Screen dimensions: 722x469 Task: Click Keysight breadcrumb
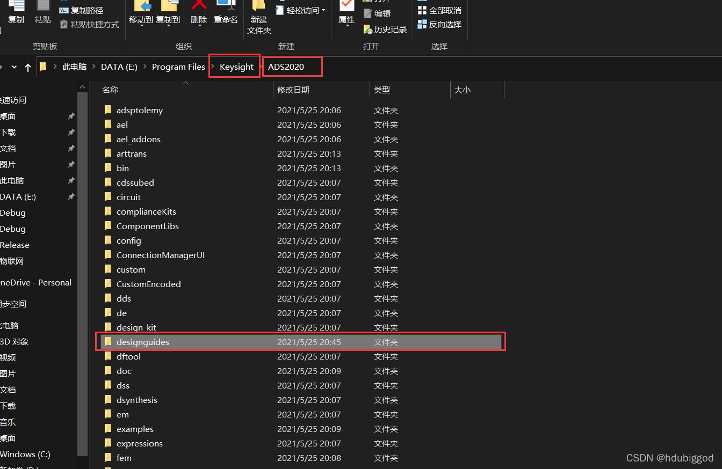[236, 67]
